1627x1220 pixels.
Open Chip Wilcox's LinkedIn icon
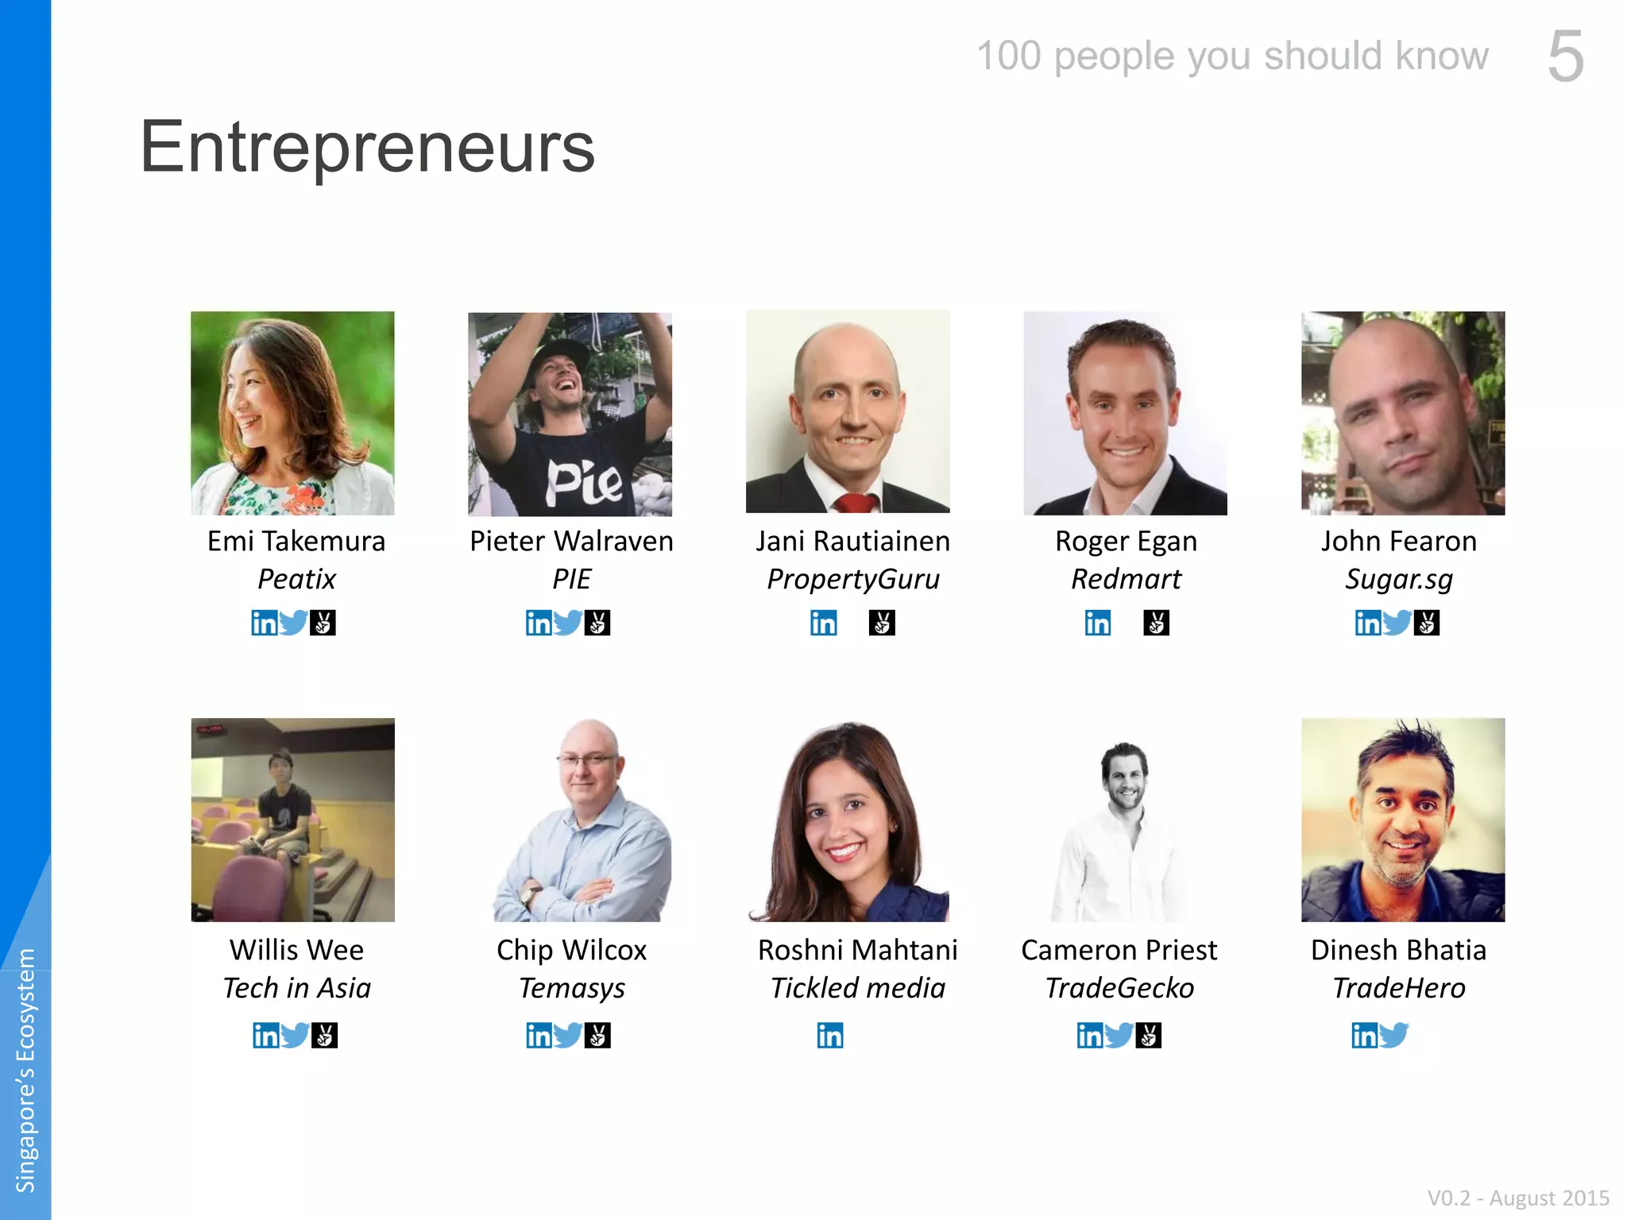click(539, 1036)
